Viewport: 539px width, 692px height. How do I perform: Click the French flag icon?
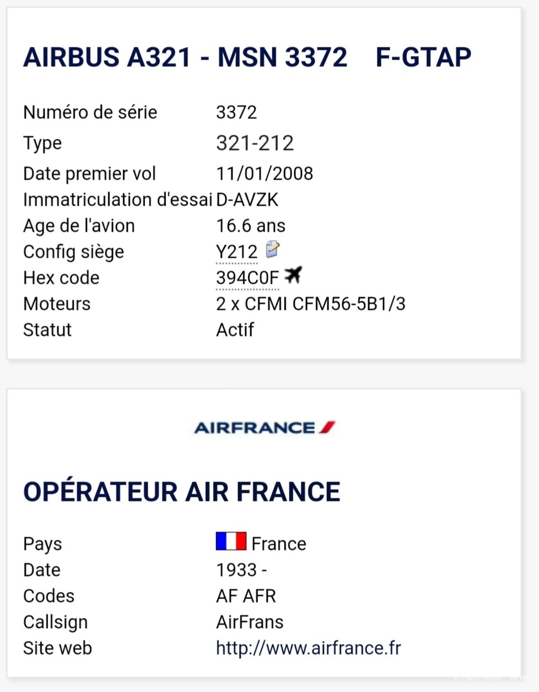(231, 541)
